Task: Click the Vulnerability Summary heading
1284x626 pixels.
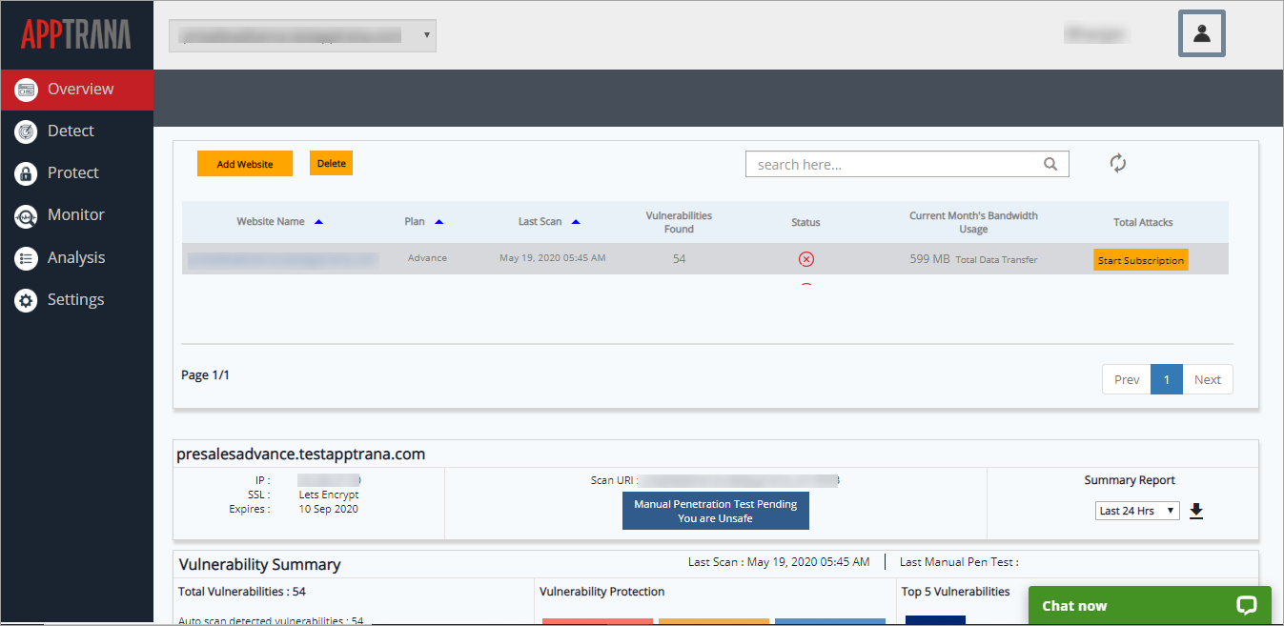Action: 259,565
